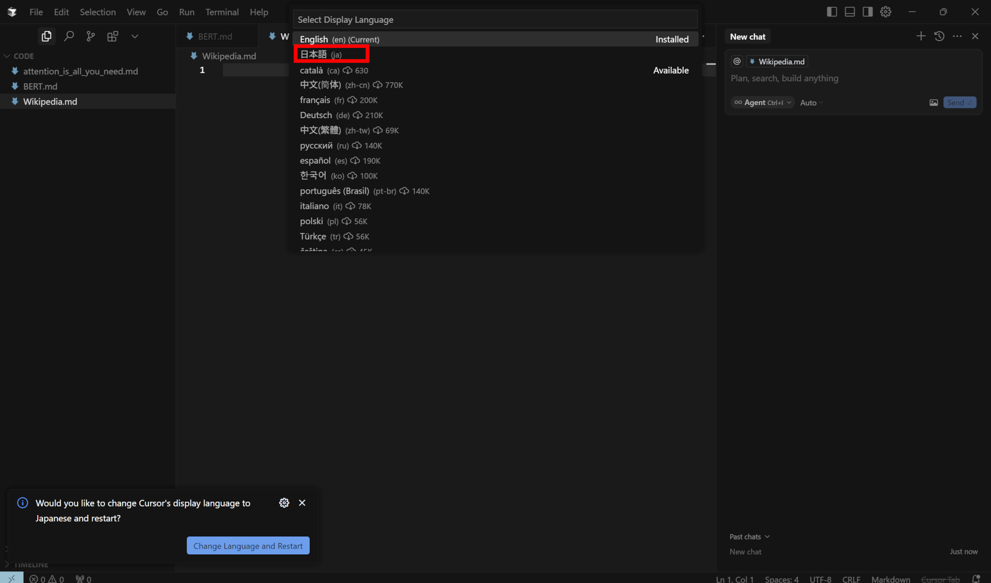Click the @ add context icon
Viewport: 991px width, 583px height.
tap(737, 61)
